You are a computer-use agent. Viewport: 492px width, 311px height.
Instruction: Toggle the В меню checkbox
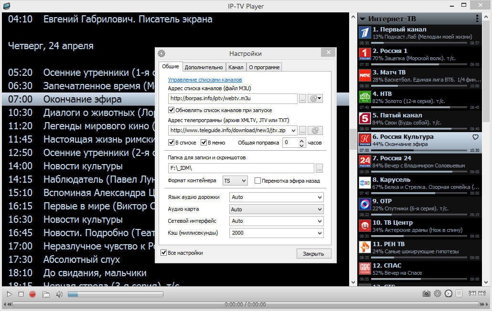(203, 142)
